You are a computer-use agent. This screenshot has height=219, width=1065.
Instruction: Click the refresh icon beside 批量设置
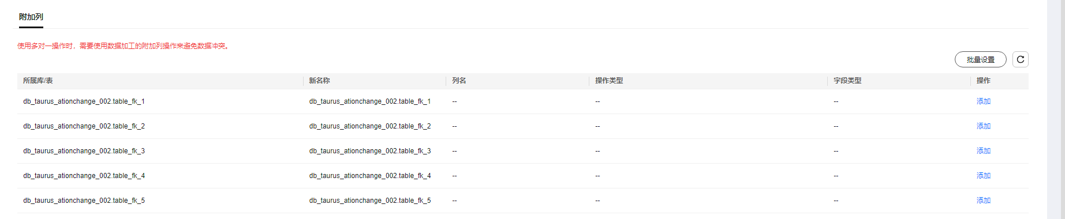1020,59
